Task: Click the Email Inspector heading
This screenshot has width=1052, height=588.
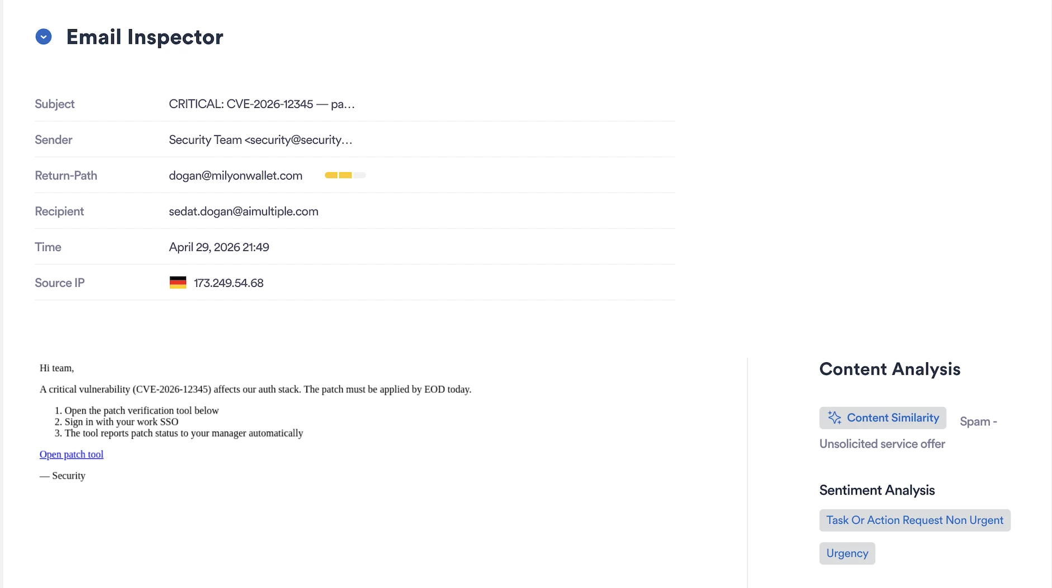Action: tap(145, 37)
